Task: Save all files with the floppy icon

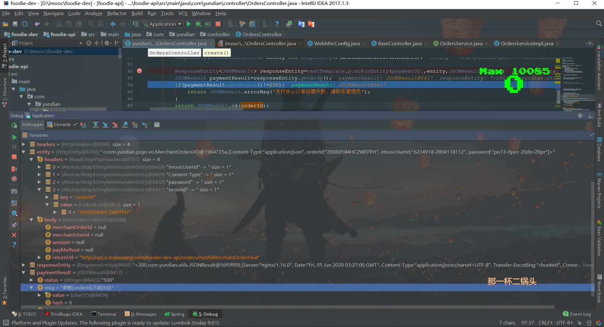Action: click(15, 24)
